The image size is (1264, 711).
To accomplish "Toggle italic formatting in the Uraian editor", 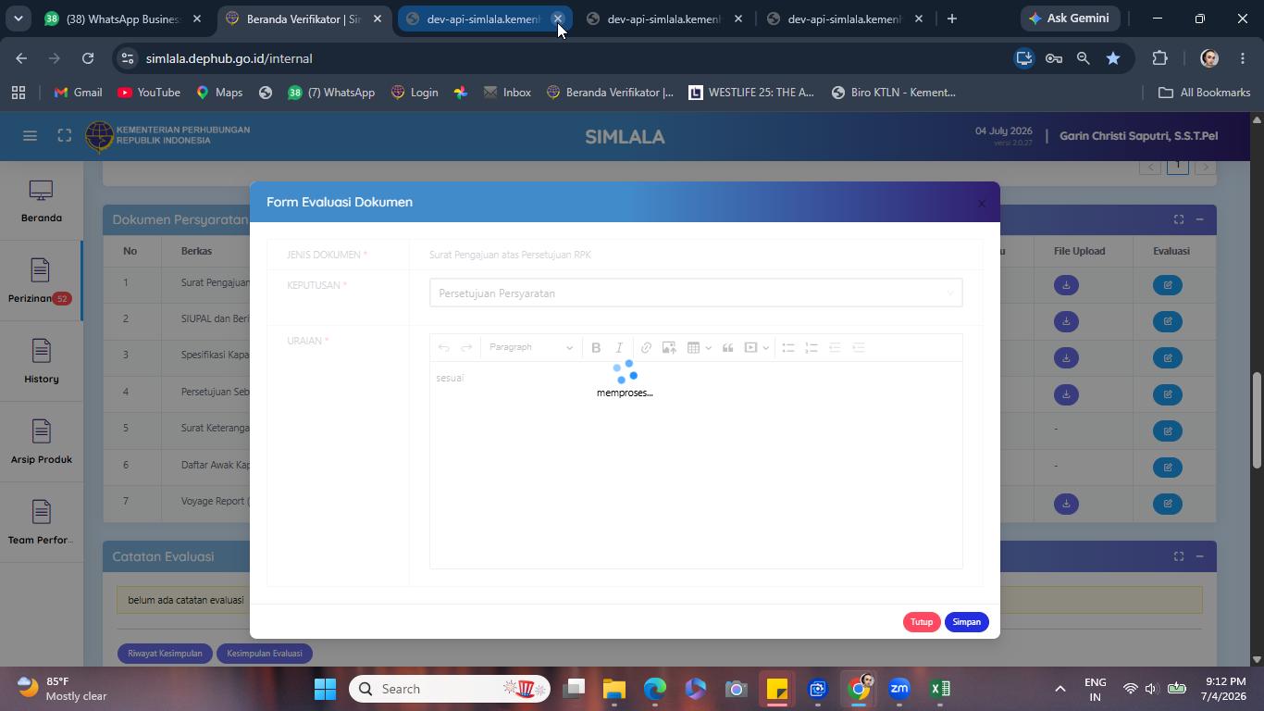I will [619, 347].
